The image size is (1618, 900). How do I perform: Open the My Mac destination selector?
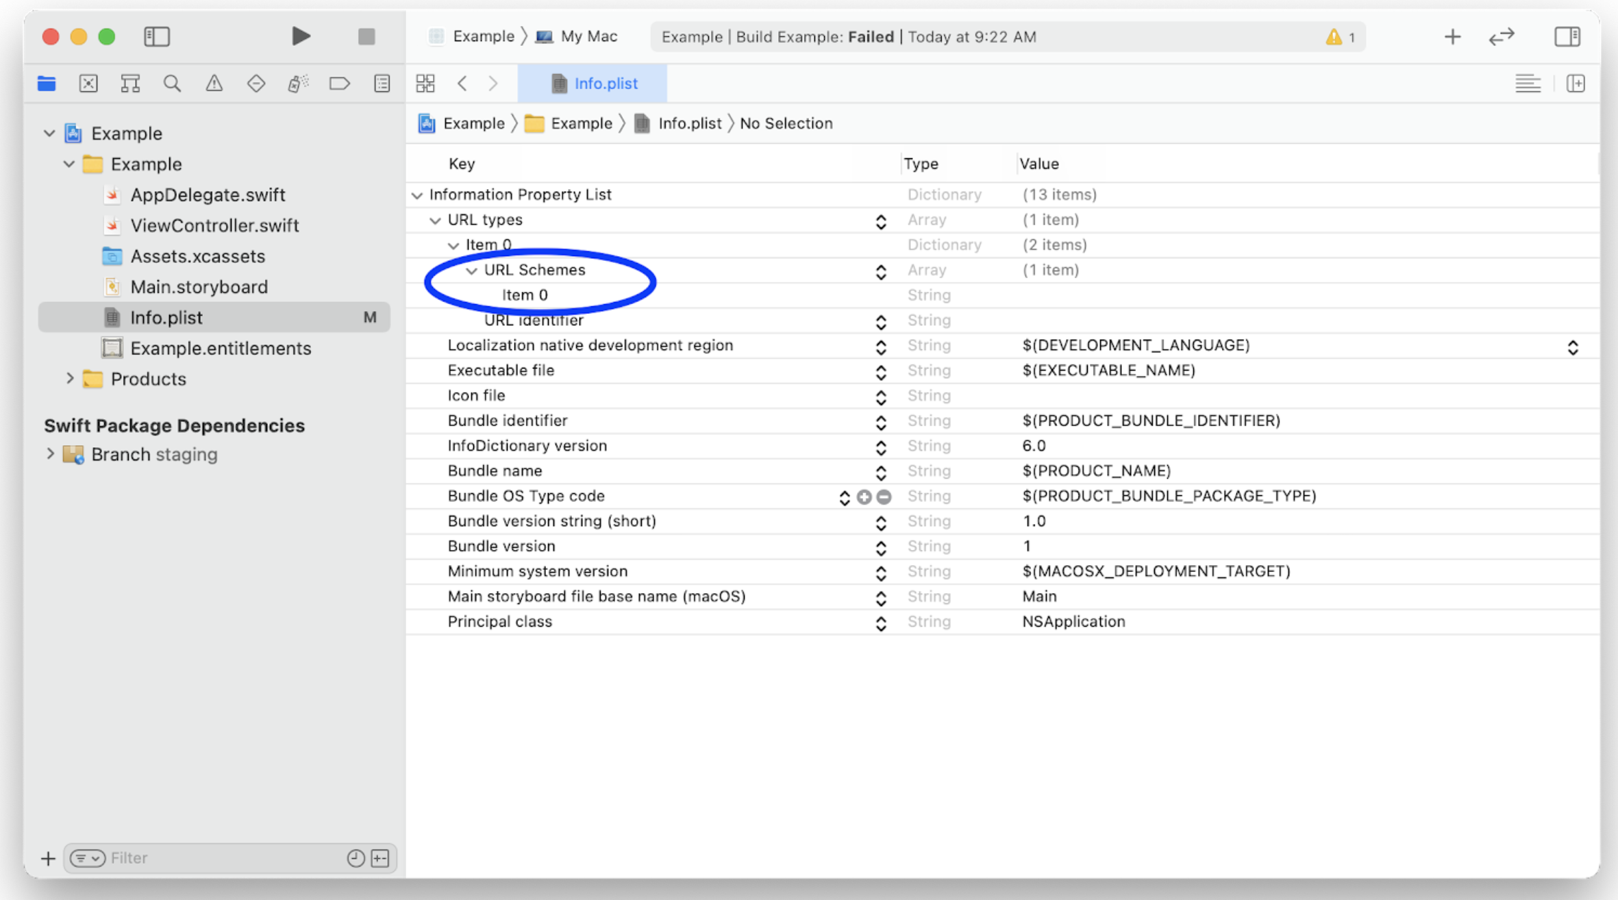(577, 36)
